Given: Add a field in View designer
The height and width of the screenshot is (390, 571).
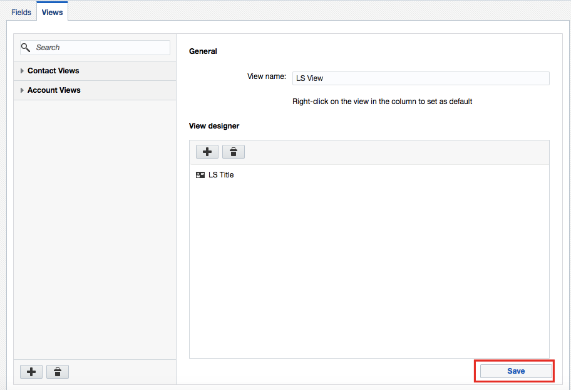Looking at the screenshot, I should point(207,152).
